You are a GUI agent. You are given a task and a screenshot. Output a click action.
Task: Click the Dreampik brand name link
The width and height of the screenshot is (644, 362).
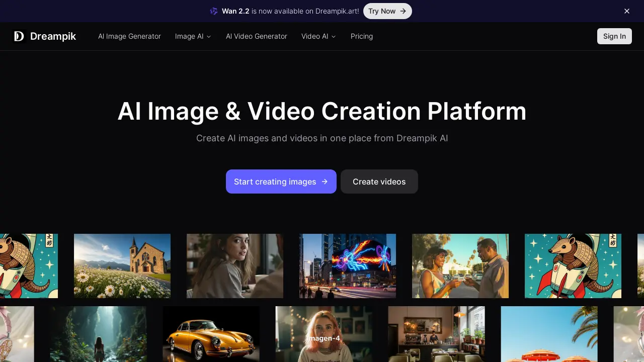53,36
